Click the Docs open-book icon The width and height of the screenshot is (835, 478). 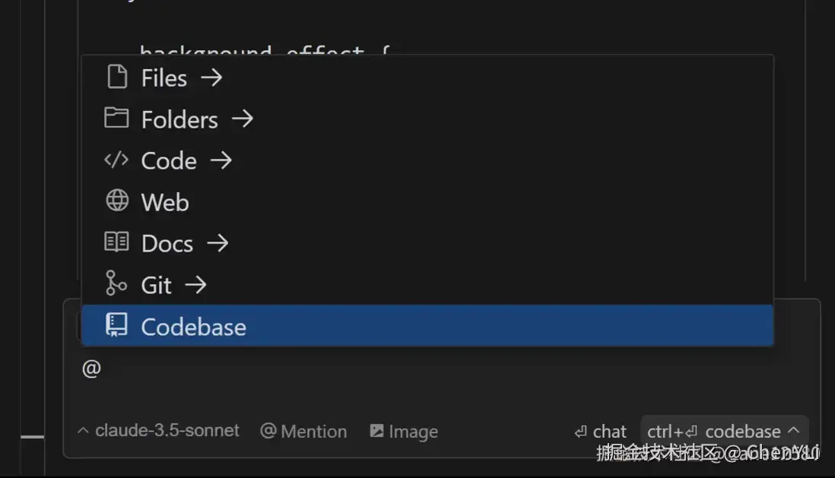point(116,242)
